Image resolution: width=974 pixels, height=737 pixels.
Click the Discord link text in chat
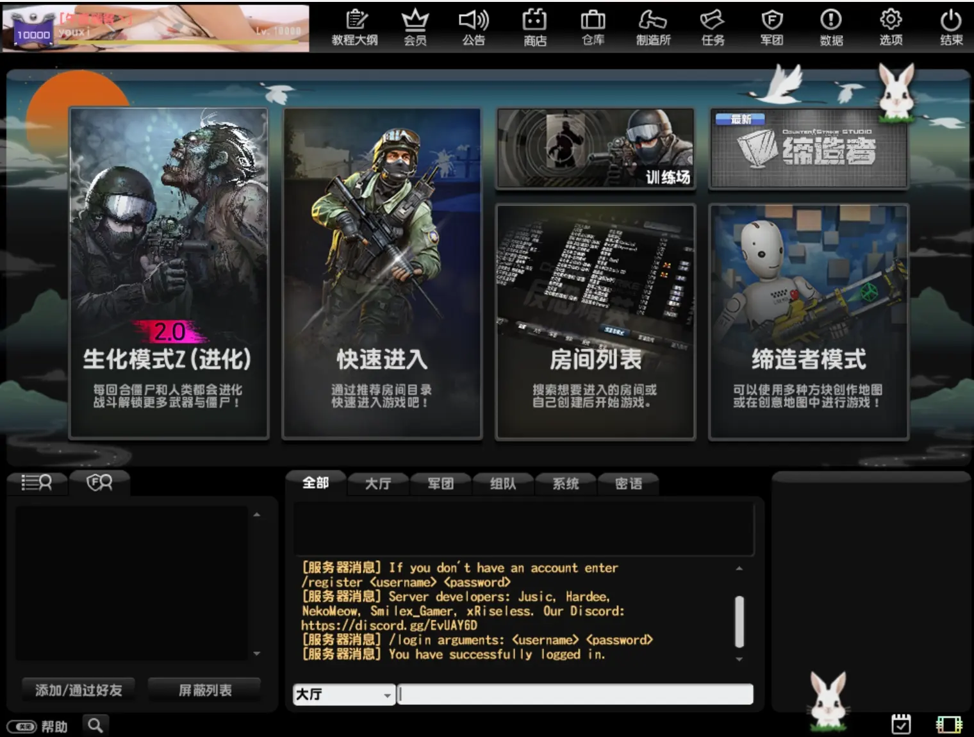point(389,625)
